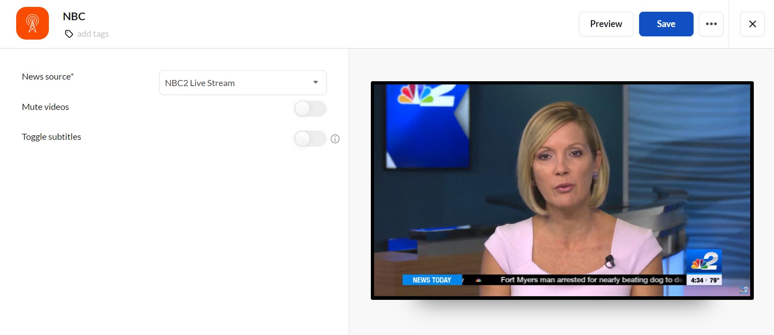The height and width of the screenshot is (335, 774).
Task: Click the NBC app title
Action: click(x=74, y=17)
